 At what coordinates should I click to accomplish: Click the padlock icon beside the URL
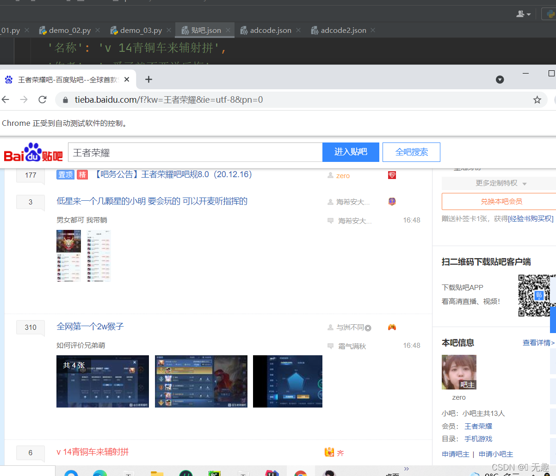coord(65,99)
